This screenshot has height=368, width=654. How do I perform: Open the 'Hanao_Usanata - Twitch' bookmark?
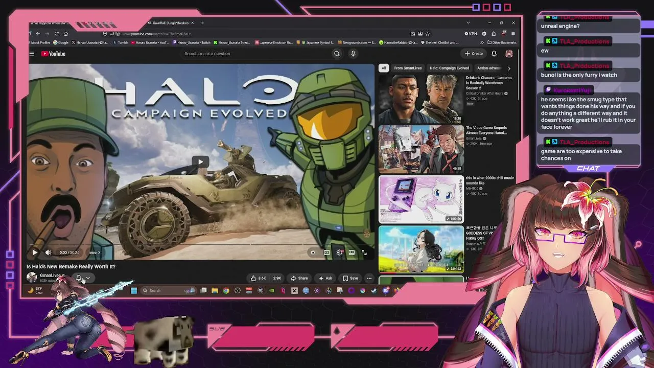coord(192,43)
